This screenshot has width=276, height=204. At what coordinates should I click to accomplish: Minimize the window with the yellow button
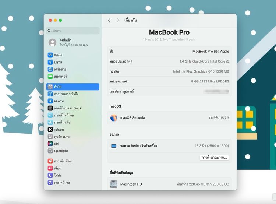[x=55, y=20]
